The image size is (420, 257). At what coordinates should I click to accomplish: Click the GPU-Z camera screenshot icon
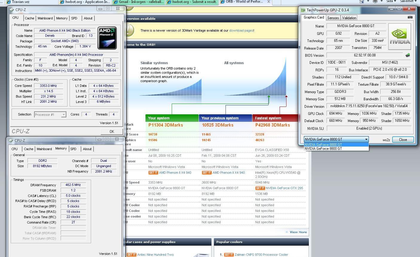[x=410, y=17]
